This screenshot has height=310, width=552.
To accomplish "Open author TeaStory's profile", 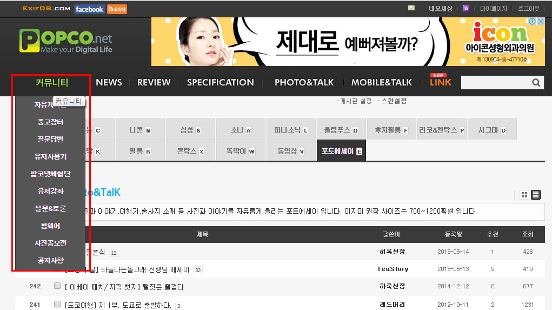I will [x=393, y=269].
